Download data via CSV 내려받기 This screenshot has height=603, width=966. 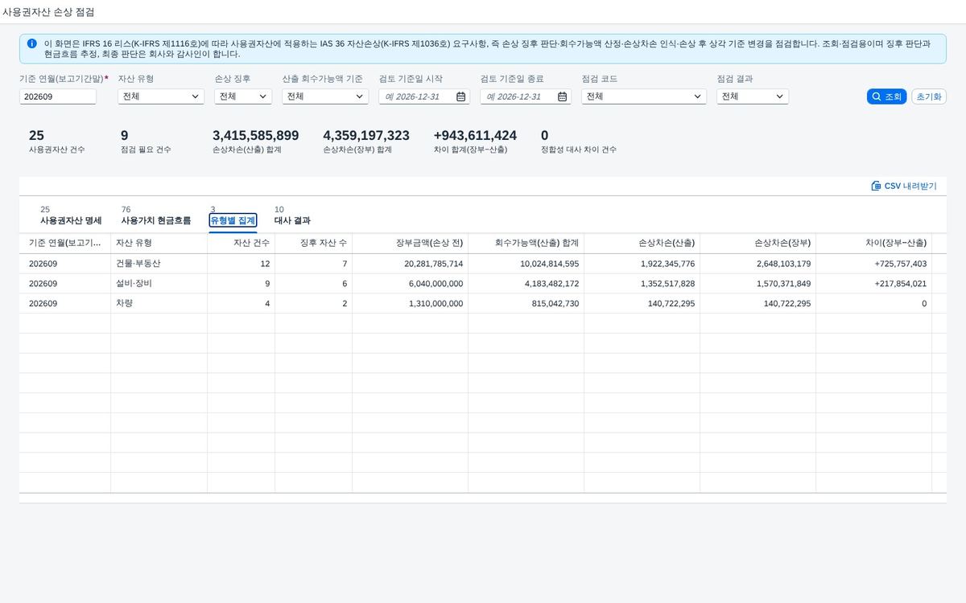tap(904, 186)
